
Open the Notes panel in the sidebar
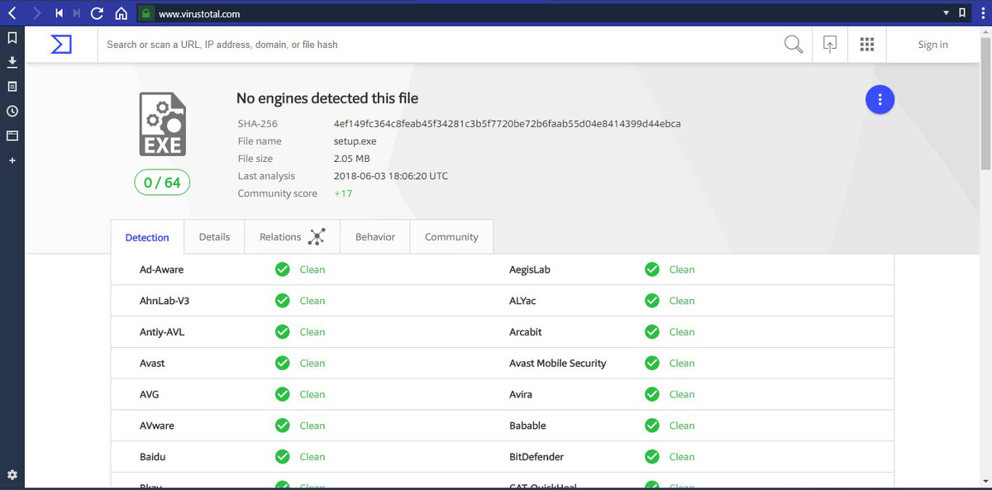[12, 86]
